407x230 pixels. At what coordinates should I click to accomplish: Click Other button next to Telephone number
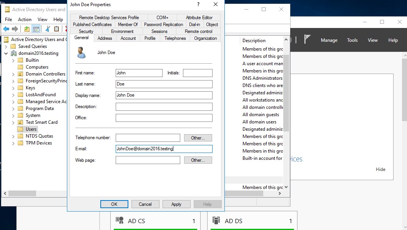(x=198, y=138)
